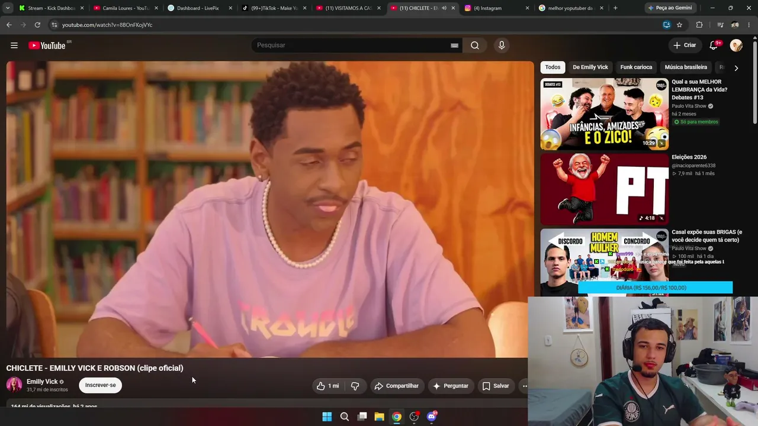Like the video with thumbs up
This screenshot has height=426, width=758.
click(327, 386)
